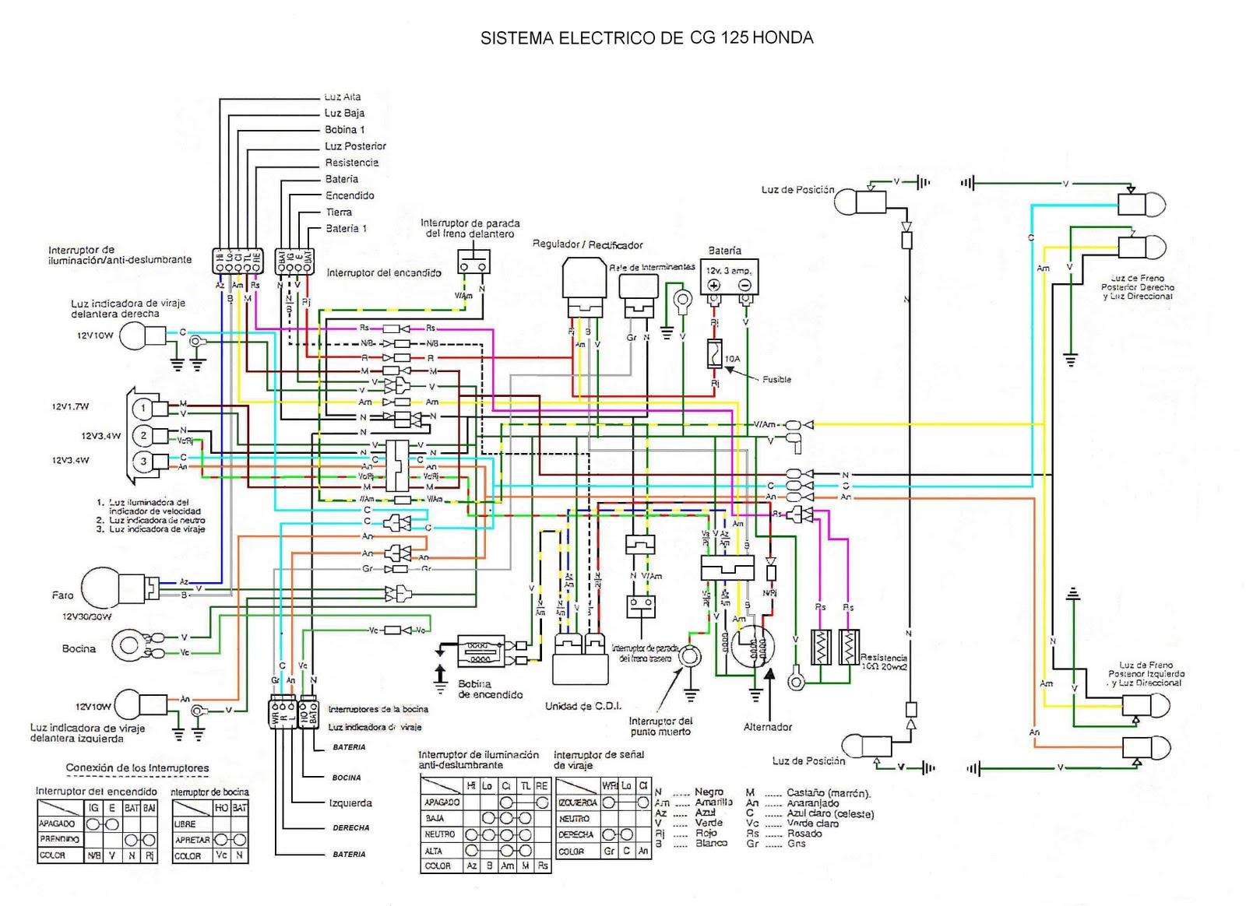Select 'ALTA' row in lighting switch table

click(x=485, y=851)
